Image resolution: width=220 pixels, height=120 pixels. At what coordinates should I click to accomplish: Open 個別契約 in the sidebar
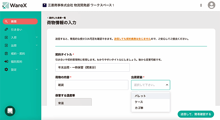[x=17, y=61]
